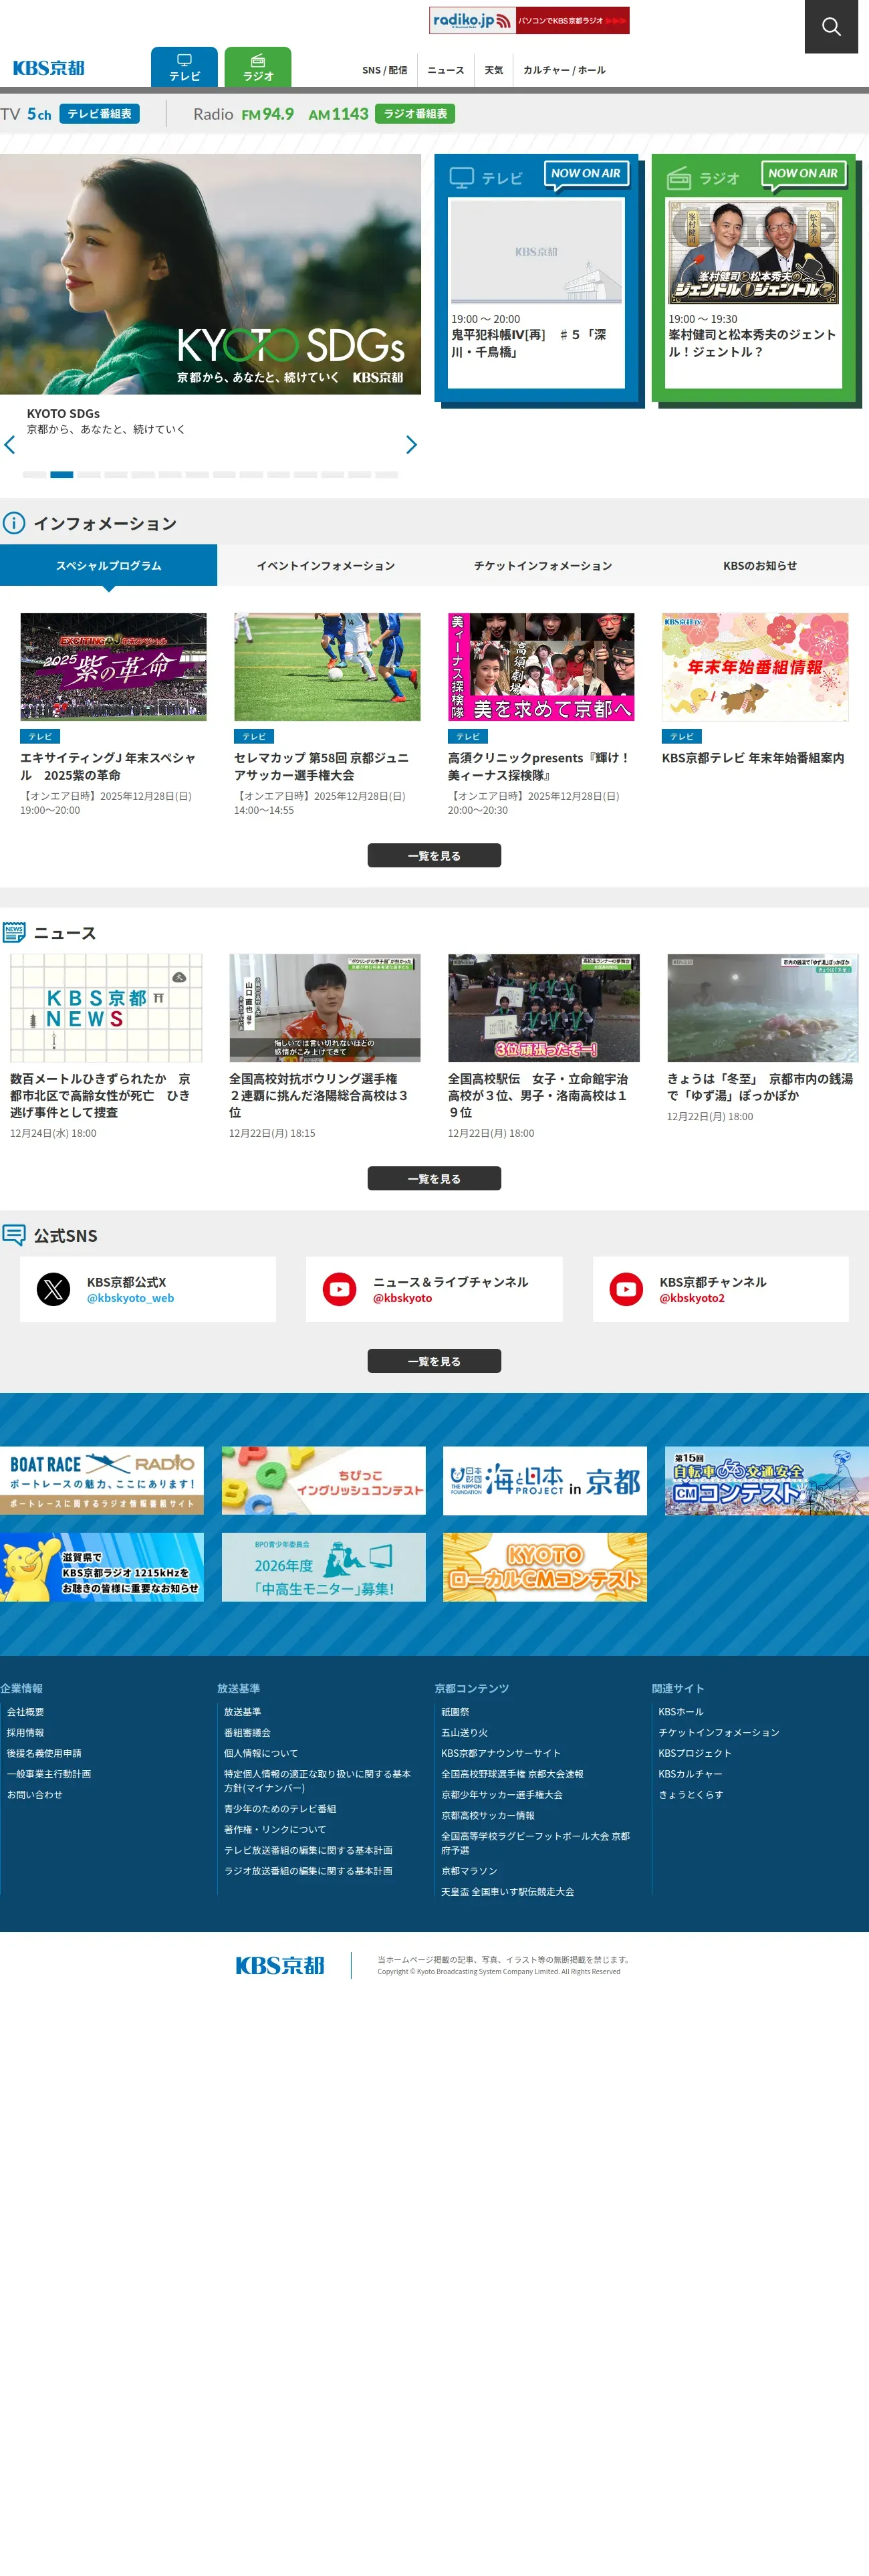Open 美イーナス探検隊 program thumbnail
The height and width of the screenshot is (2576, 869).
click(541, 667)
